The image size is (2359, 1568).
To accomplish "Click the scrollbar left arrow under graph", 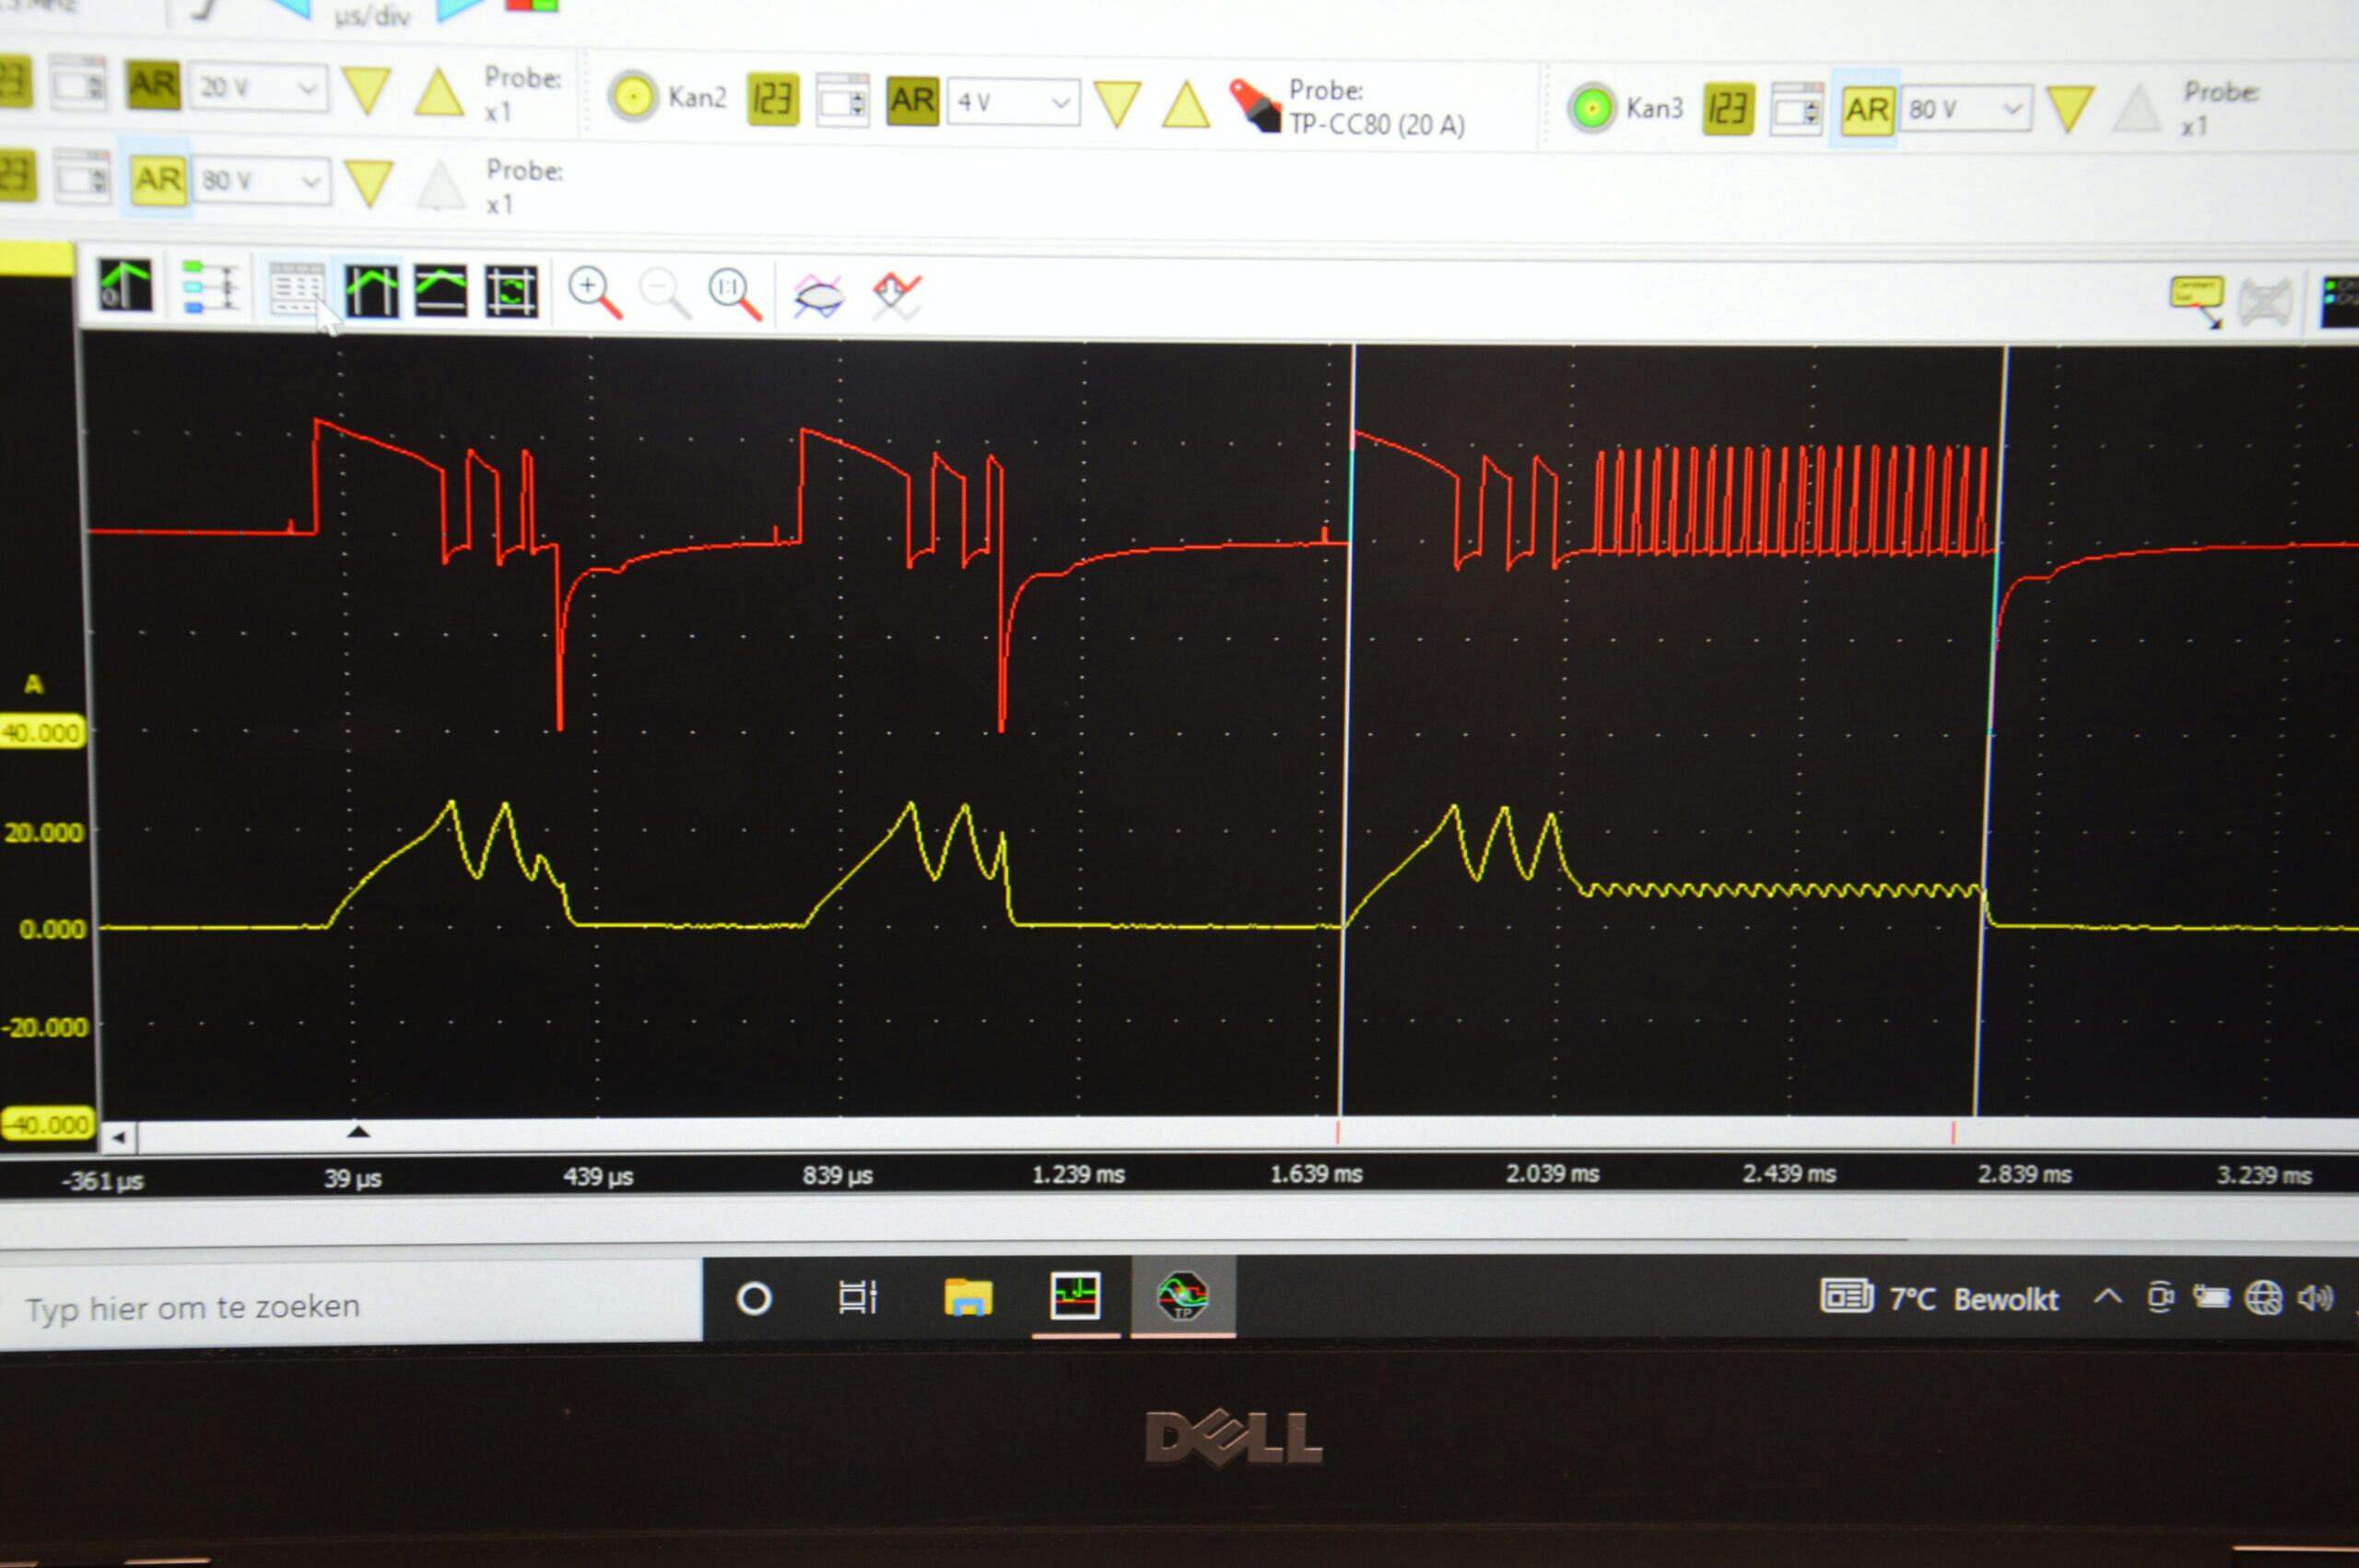I will (x=119, y=1137).
